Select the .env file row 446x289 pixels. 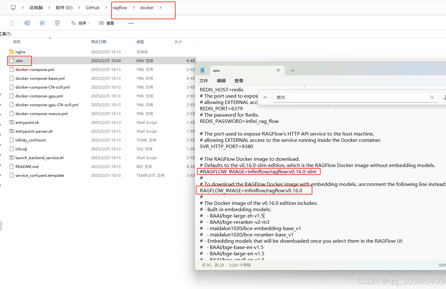coord(101,61)
